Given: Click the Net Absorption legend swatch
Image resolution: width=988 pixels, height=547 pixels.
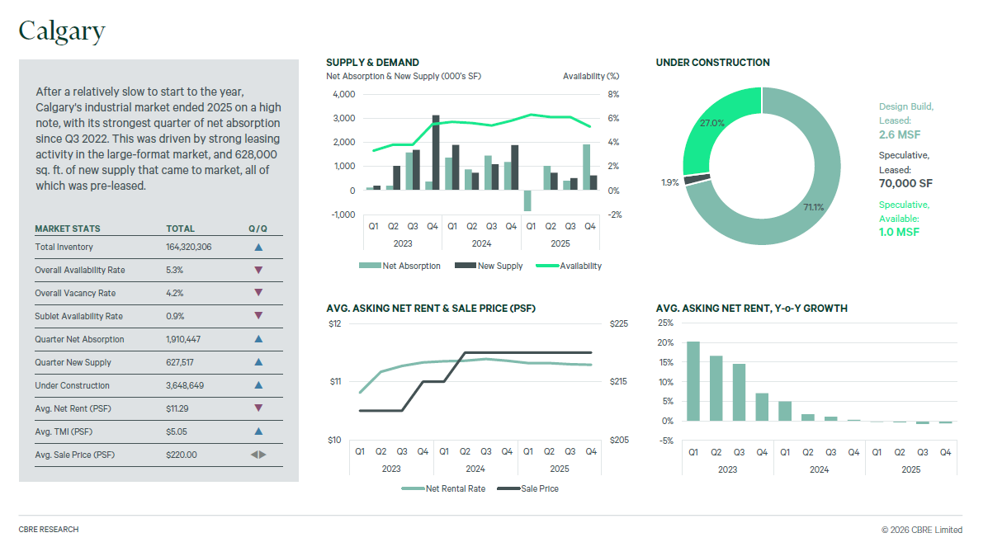Looking at the screenshot, I should (x=370, y=266).
